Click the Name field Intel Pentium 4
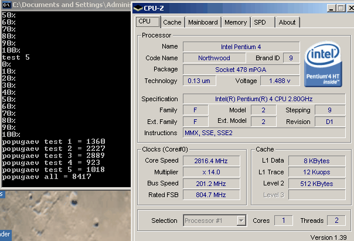Image resolution: width=354 pixels, height=241 pixels. (241, 47)
